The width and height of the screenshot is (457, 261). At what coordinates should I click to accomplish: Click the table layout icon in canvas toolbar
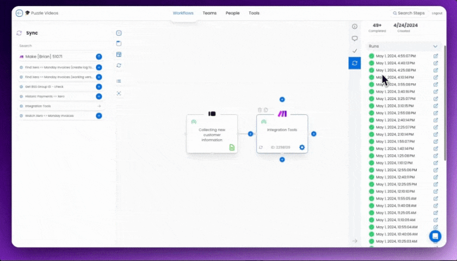pyautogui.click(x=119, y=54)
